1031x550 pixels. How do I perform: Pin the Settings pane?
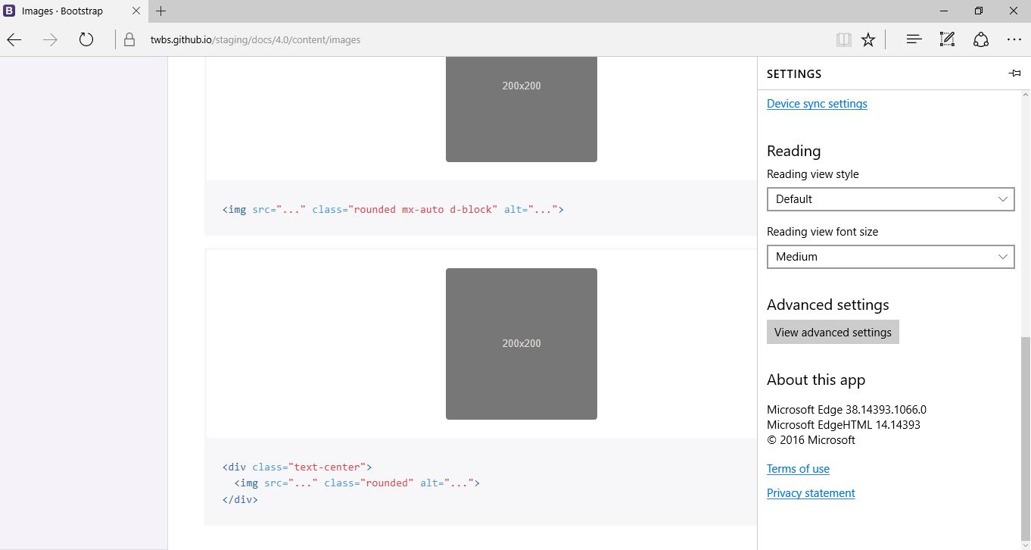(x=1014, y=73)
